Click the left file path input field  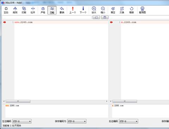coord(47,17)
